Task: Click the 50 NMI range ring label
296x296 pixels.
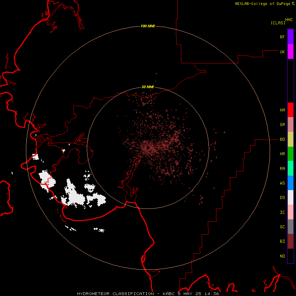Action: 148,87
